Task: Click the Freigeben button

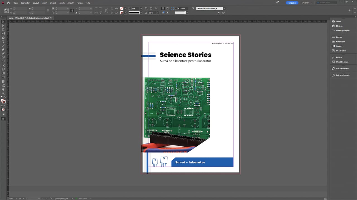Action: click(292, 3)
